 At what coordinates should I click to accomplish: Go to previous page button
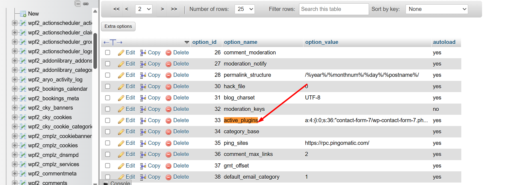[x=127, y=9]
